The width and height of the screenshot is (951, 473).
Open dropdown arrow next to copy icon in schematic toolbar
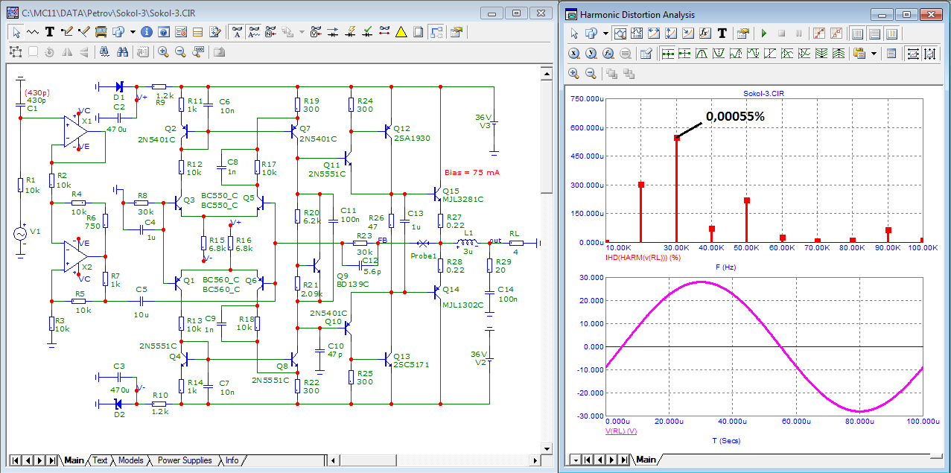pos(132,32)
